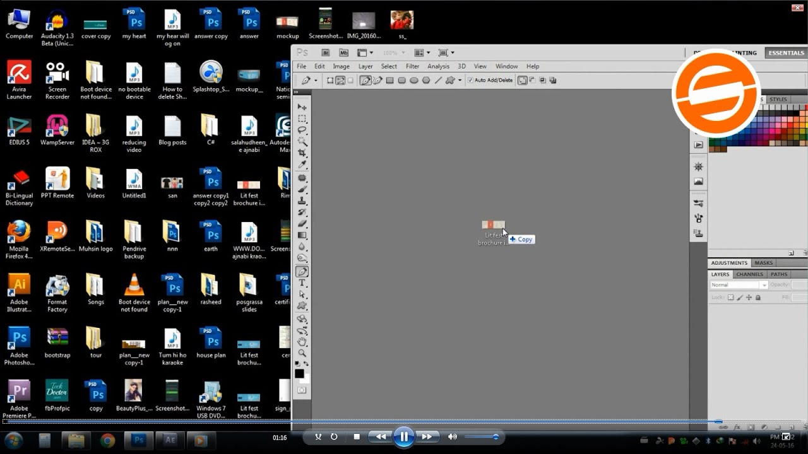808x454 pixels.
Task: Open the Analysis menu
Action: click(x=438, y=66)
